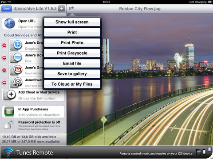Choose Print Photo option
213x159 pixels.
coord(72,43)
